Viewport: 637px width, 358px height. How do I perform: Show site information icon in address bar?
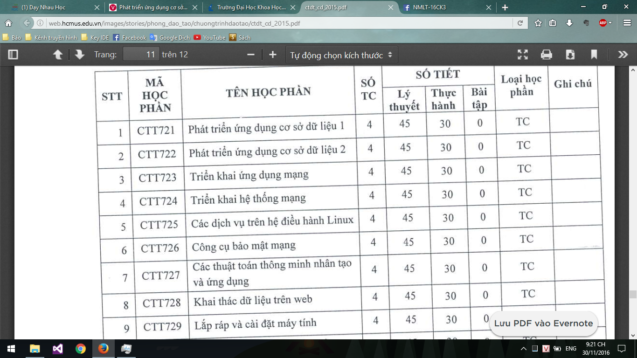41,23
